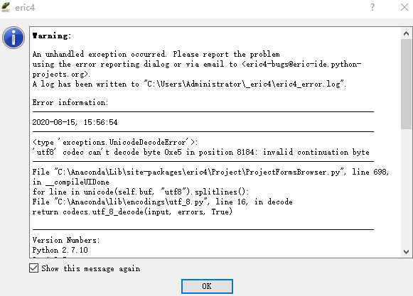Viewport: 413px width, 296px height.
Task: Click the blue information icon
Action: coord(14,38)
